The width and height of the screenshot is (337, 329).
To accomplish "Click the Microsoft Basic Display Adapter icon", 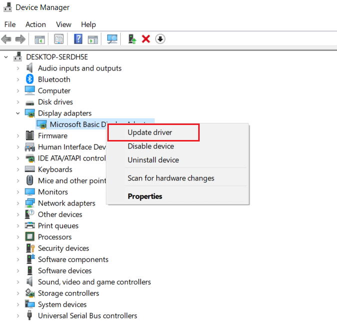I will pyautogui.click(x=42, y=124).
